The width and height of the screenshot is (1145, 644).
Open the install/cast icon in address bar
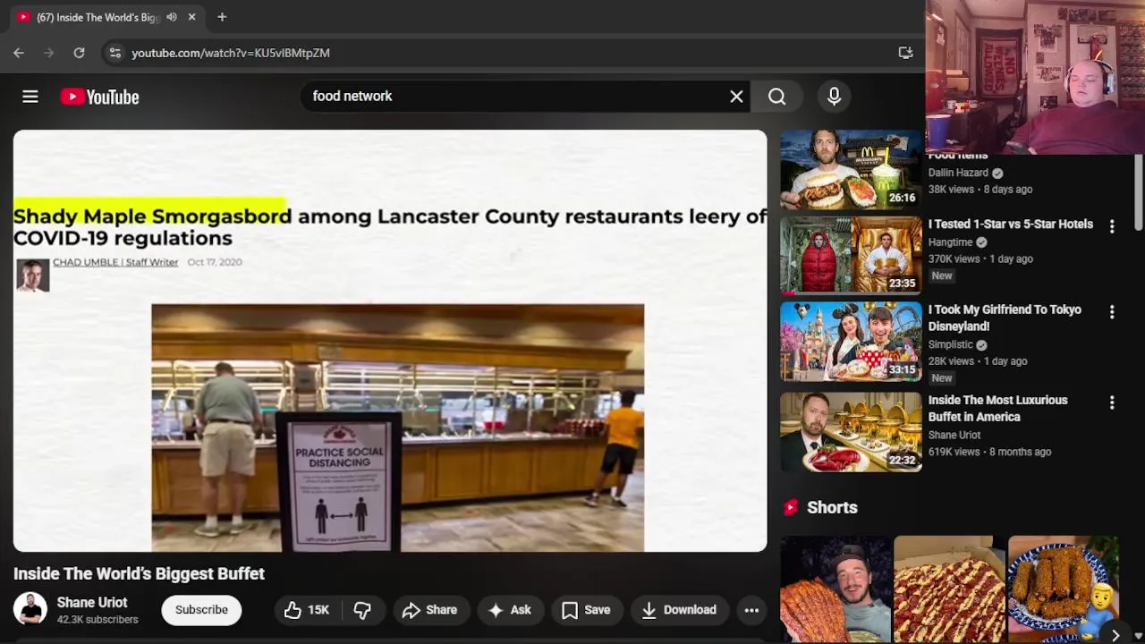[905, 53]
